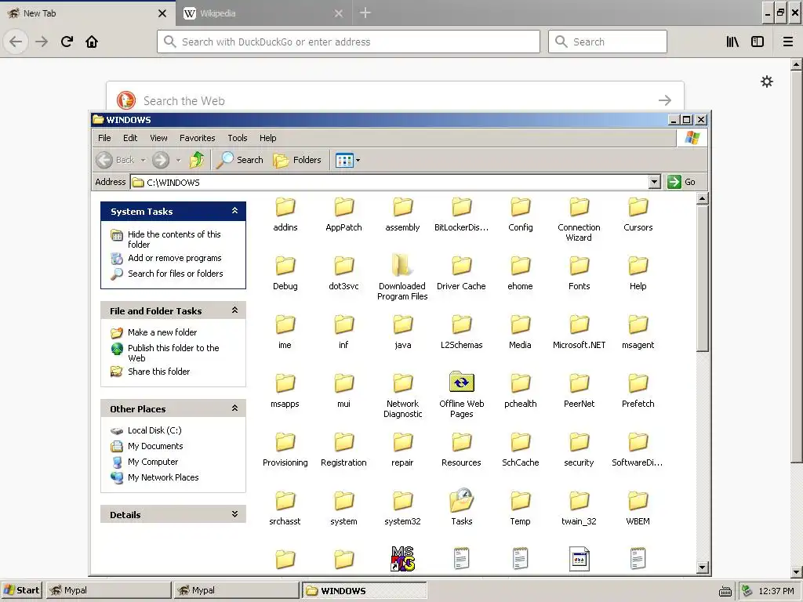Click the Start button
The width and height of the screenshot is (803, 602).
tap(22, 590)
